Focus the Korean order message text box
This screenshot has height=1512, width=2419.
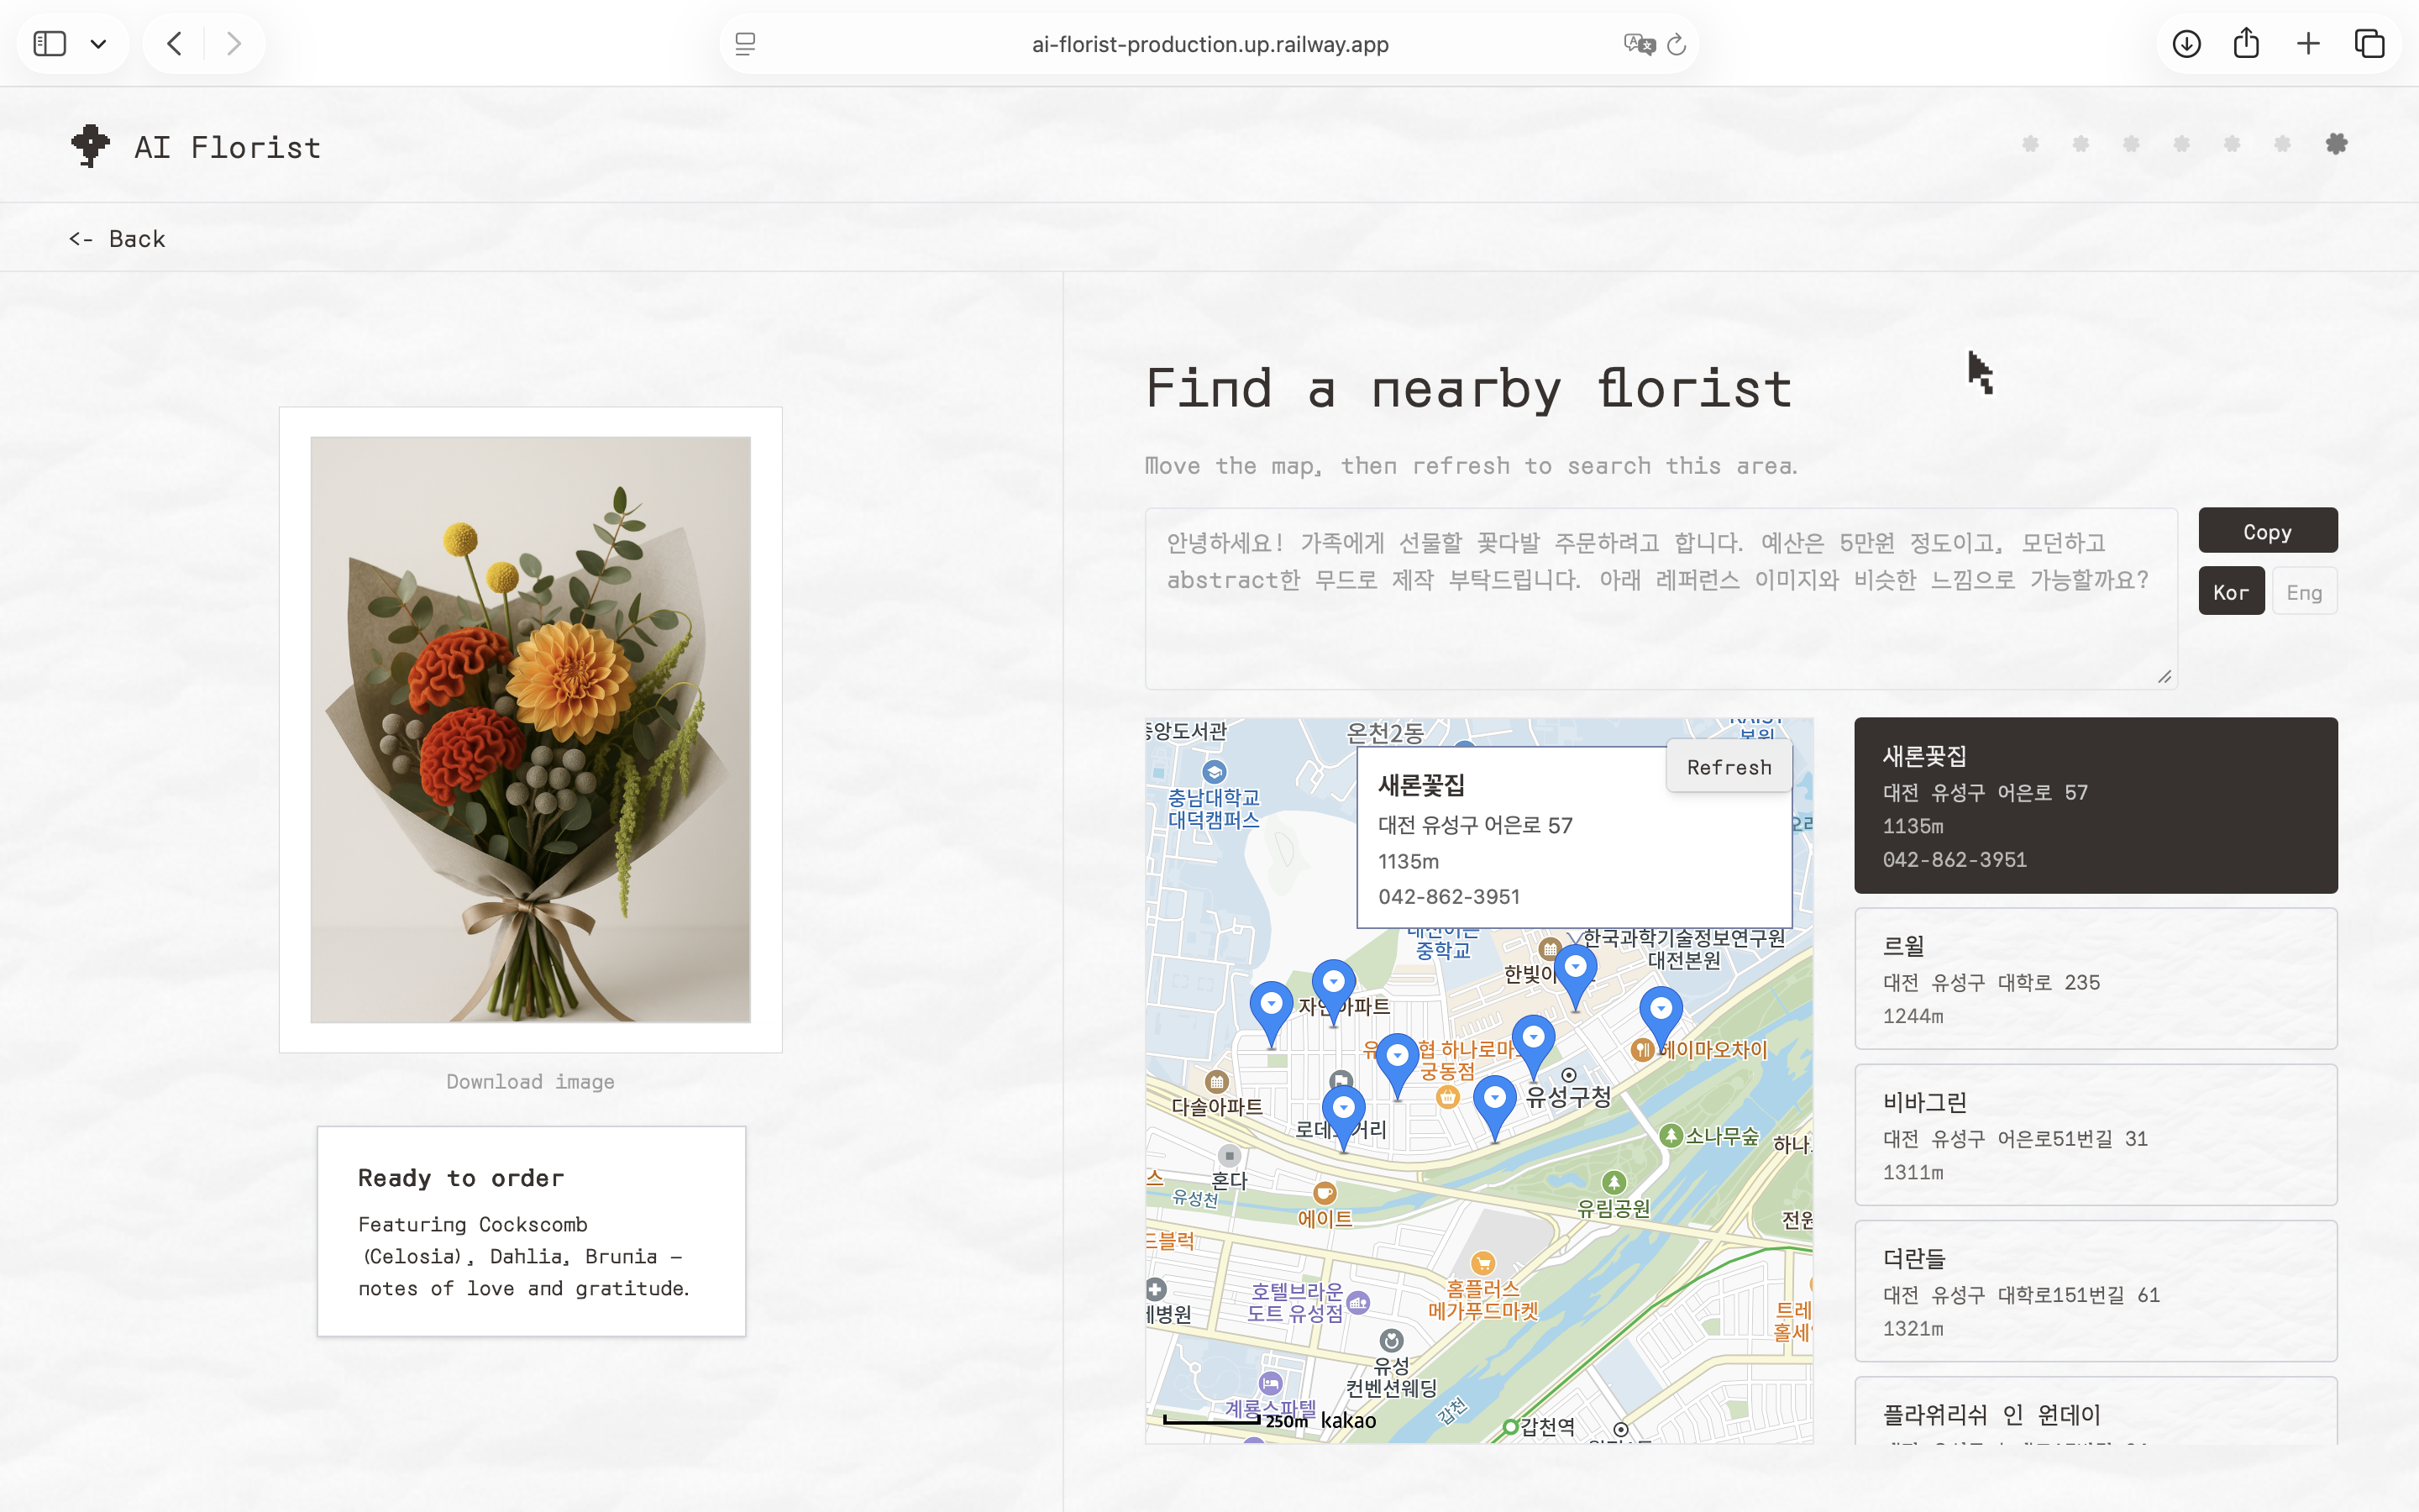[x=1661, y=598]
